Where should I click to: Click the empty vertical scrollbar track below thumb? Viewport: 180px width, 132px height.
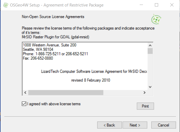pyautogui.click(x=150, y=69)
